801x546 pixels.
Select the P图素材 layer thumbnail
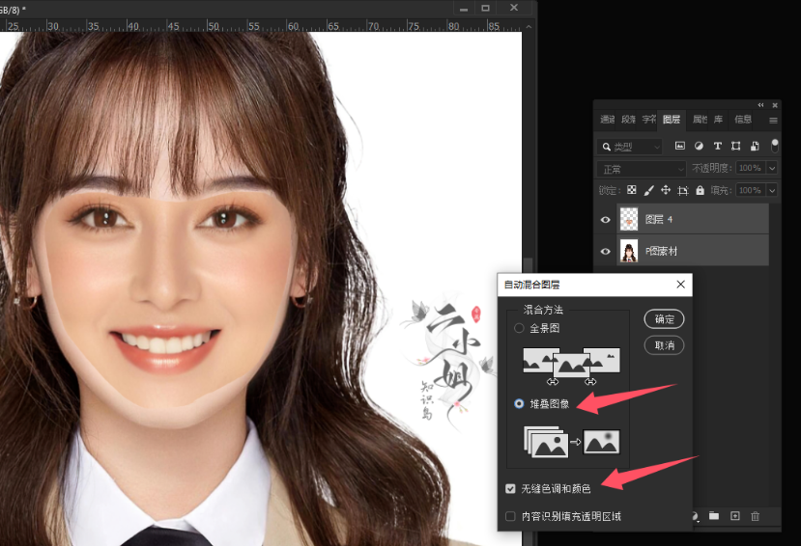coord(629,252)
